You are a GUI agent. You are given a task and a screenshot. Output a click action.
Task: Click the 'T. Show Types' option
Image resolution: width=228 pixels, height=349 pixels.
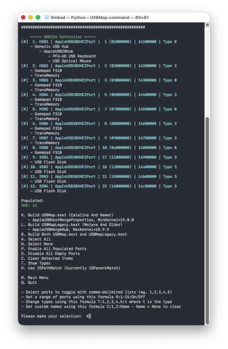[36, 263]
